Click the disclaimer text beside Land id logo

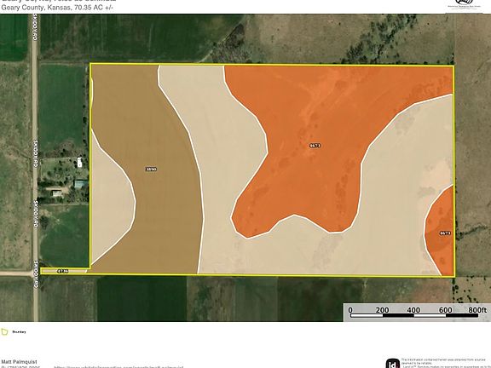click(x=445, y=363)
